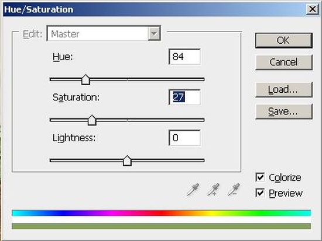Click the Master edit combo box

click(104, 33)
